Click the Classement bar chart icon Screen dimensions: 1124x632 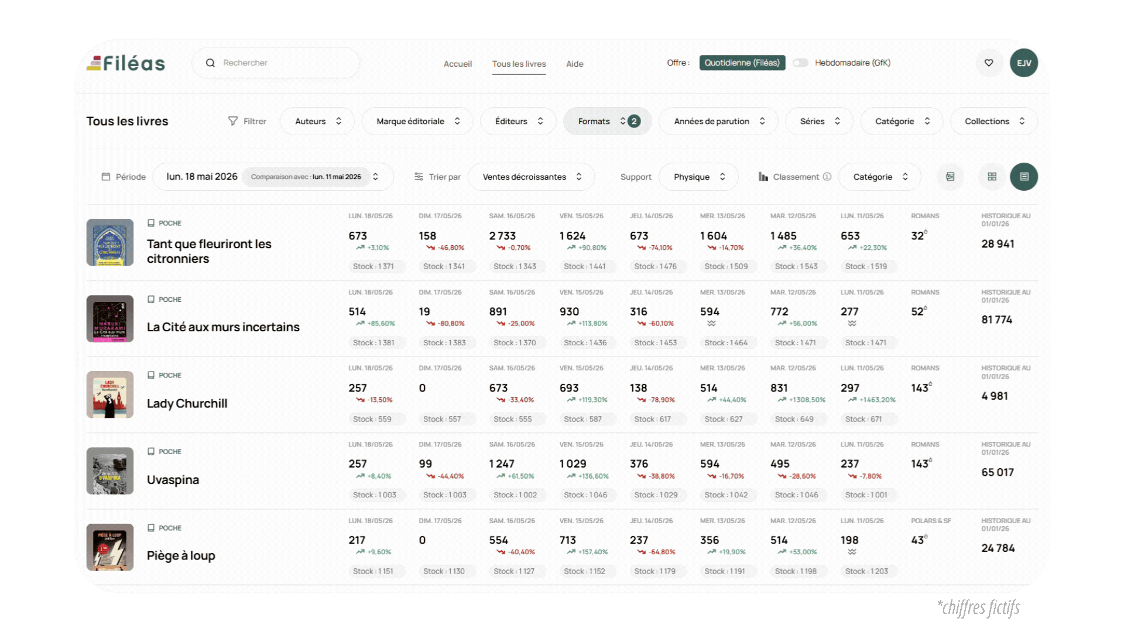click(763, 177)
